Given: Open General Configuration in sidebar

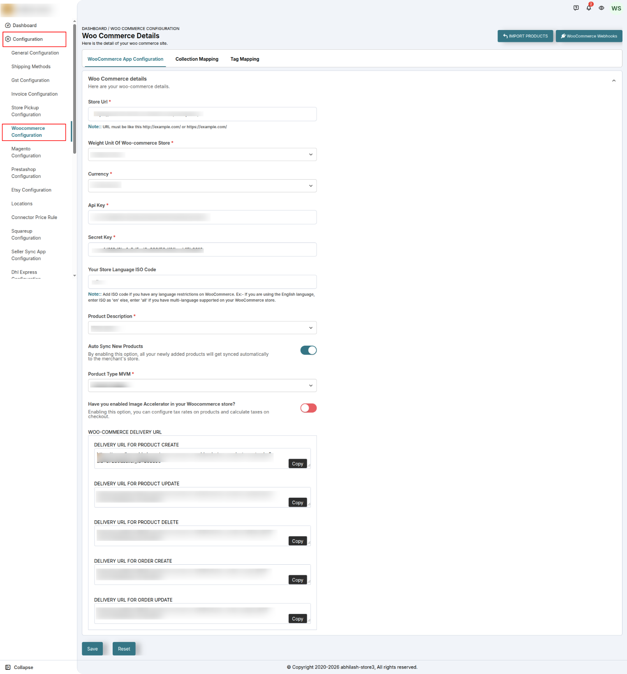Looking at the screenshot, I should pyautogui.click(x=35, y=53).
